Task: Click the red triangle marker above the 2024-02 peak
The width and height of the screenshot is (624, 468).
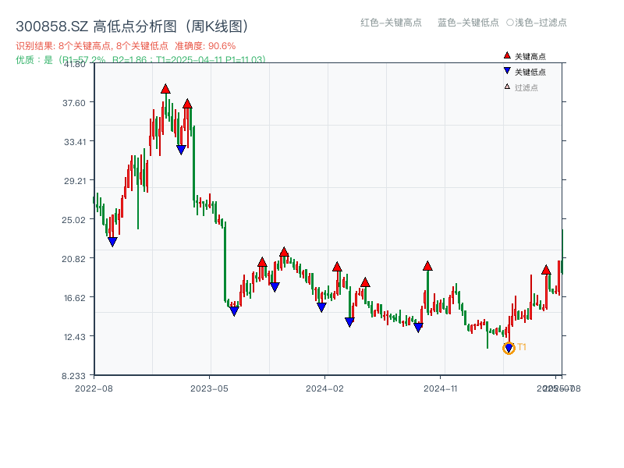Action: coord(337,268)
